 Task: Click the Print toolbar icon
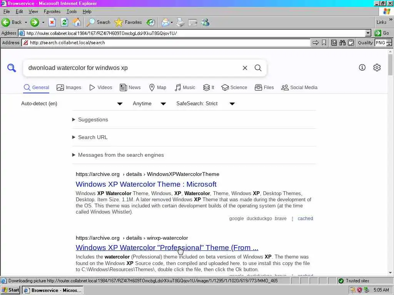(180, 22)
